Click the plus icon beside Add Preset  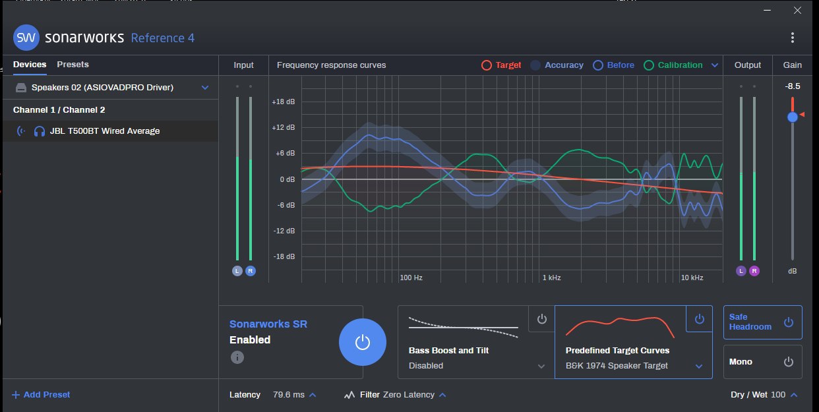click(16, 395)
